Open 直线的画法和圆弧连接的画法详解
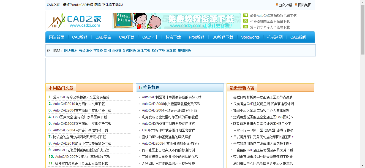Viewport: 365px width, 168px height. [x=167, y=137]
